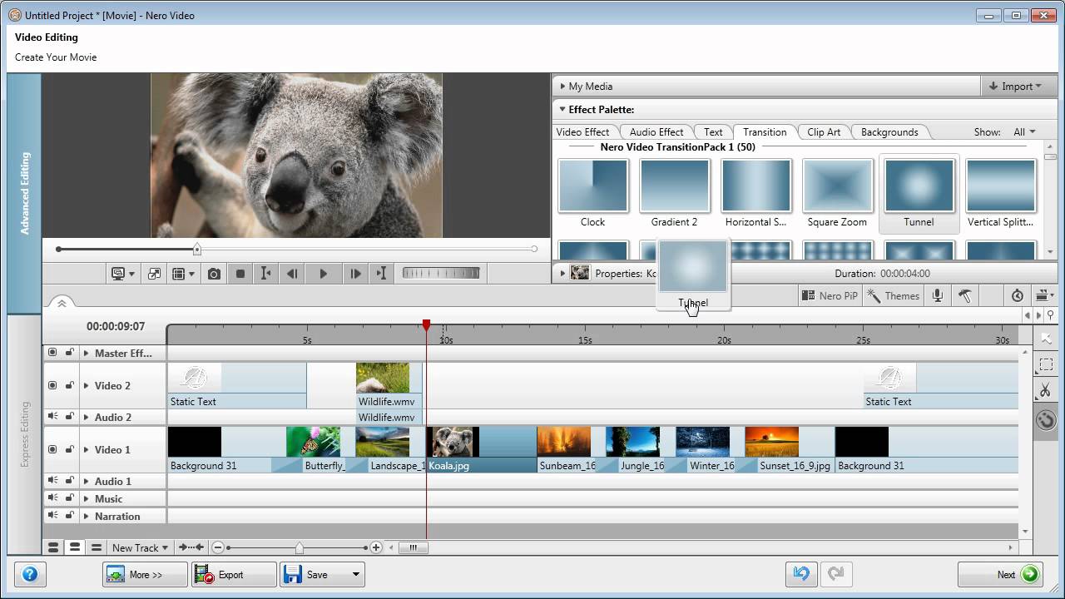
Task: Toggle visibility of Master Effects track
Action: click(52, 353)
